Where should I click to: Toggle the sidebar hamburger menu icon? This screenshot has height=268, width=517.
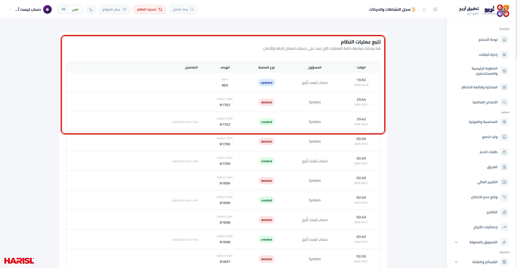tap(435, 9)
